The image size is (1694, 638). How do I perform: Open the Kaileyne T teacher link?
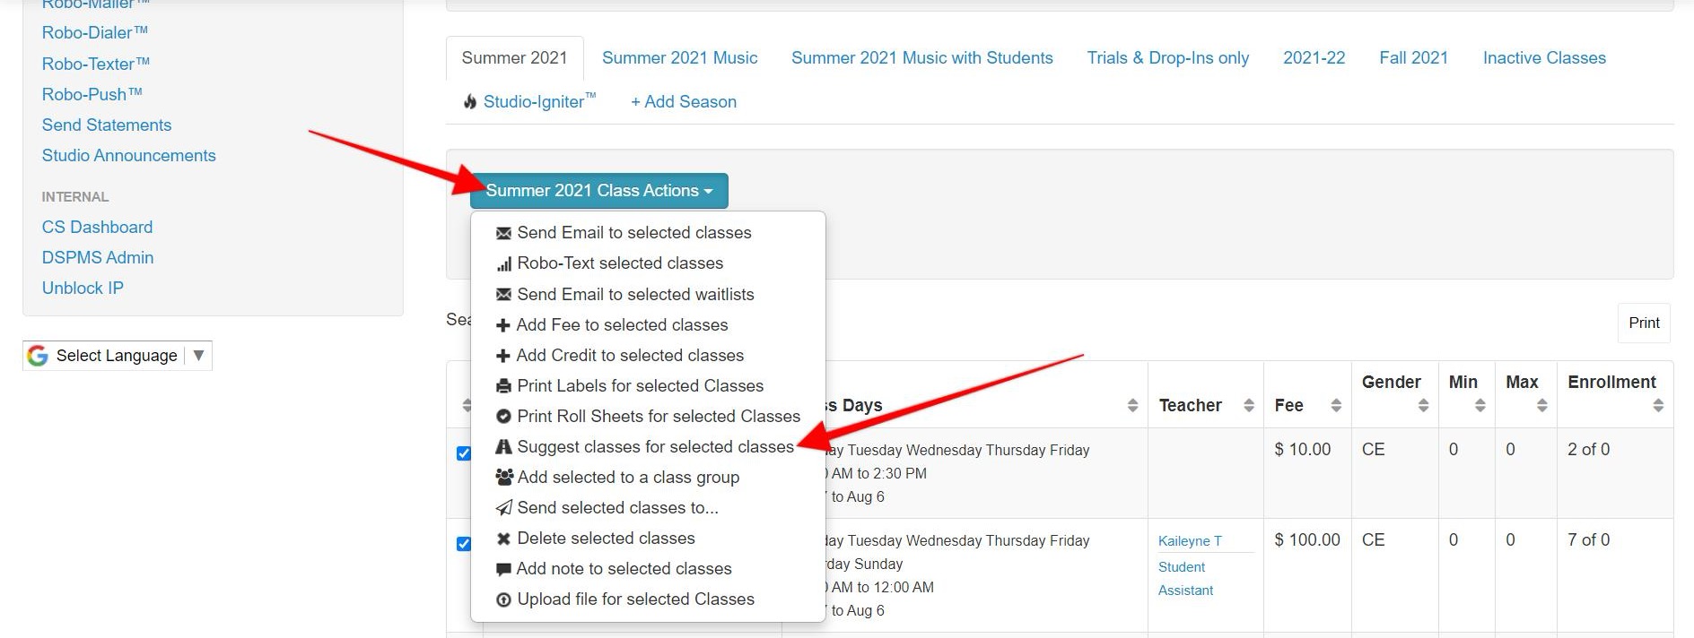(1189, 541)
